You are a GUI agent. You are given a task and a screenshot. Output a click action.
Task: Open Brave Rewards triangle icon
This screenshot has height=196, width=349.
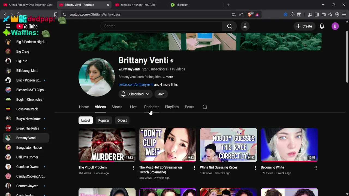[257, 14]
